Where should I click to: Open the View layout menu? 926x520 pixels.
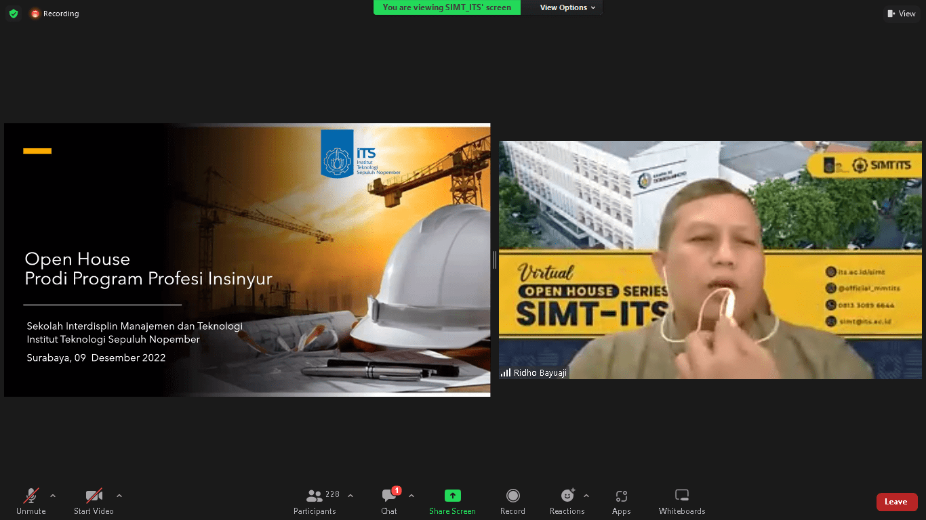(x=901, y=14)
